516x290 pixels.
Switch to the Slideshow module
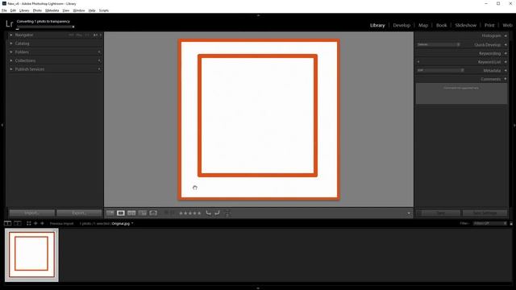coord(466,25)
